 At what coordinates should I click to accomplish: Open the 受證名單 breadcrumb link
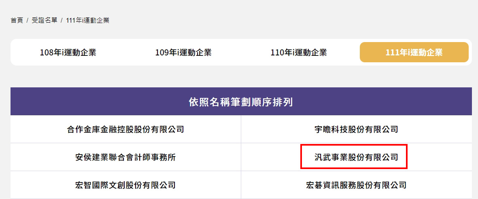coord(45,20)
